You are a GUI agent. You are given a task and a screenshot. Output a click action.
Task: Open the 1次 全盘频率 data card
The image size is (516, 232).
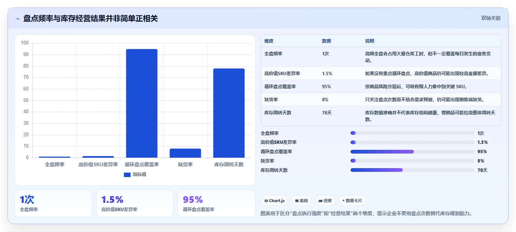tap(53, 203)
